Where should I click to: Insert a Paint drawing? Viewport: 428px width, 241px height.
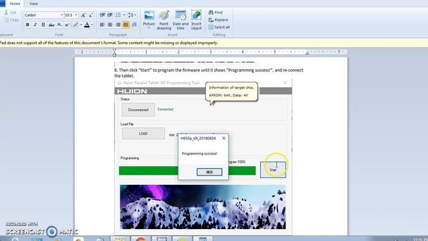pos(164,20)
